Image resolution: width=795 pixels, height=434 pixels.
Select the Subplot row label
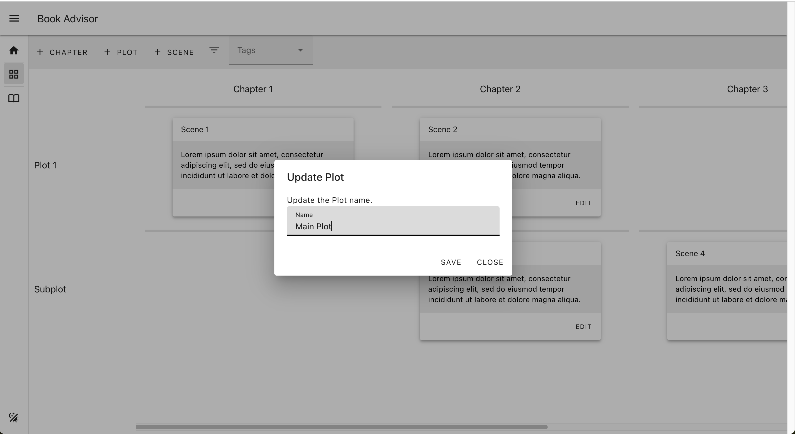50,289
